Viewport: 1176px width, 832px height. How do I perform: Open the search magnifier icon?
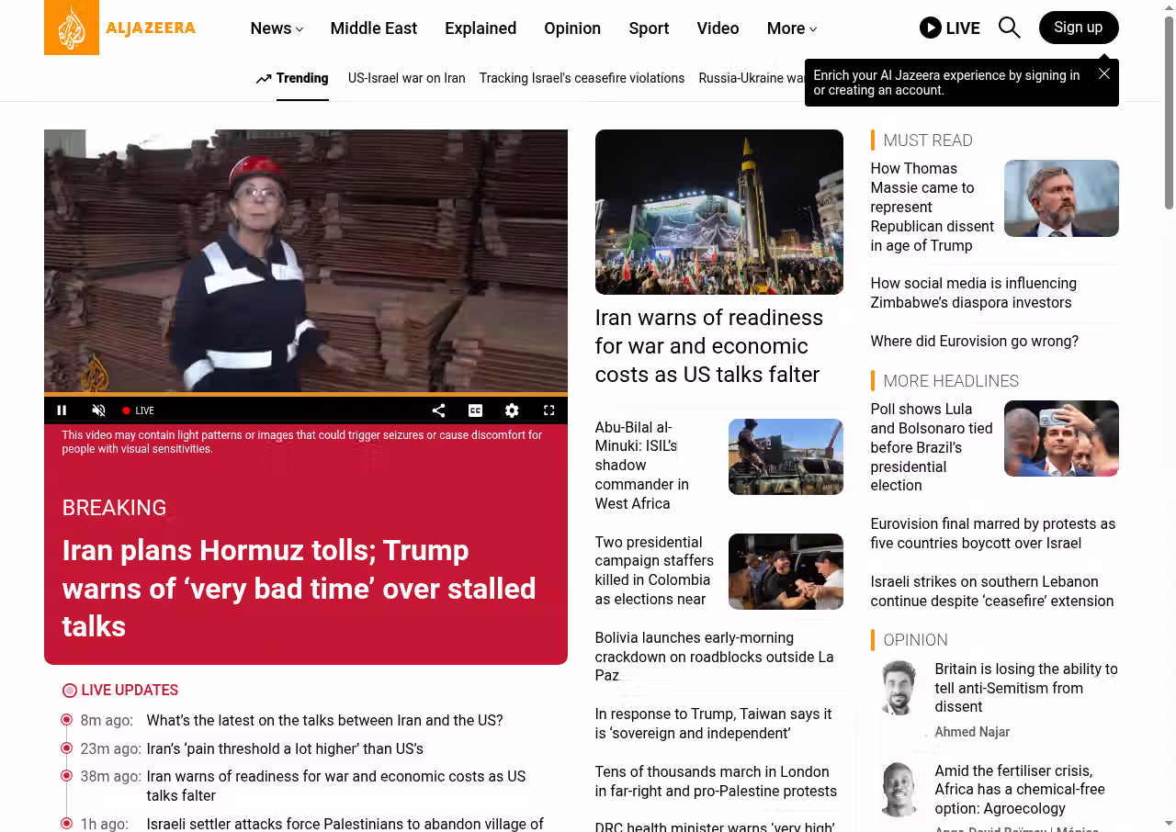[1009, 28]
